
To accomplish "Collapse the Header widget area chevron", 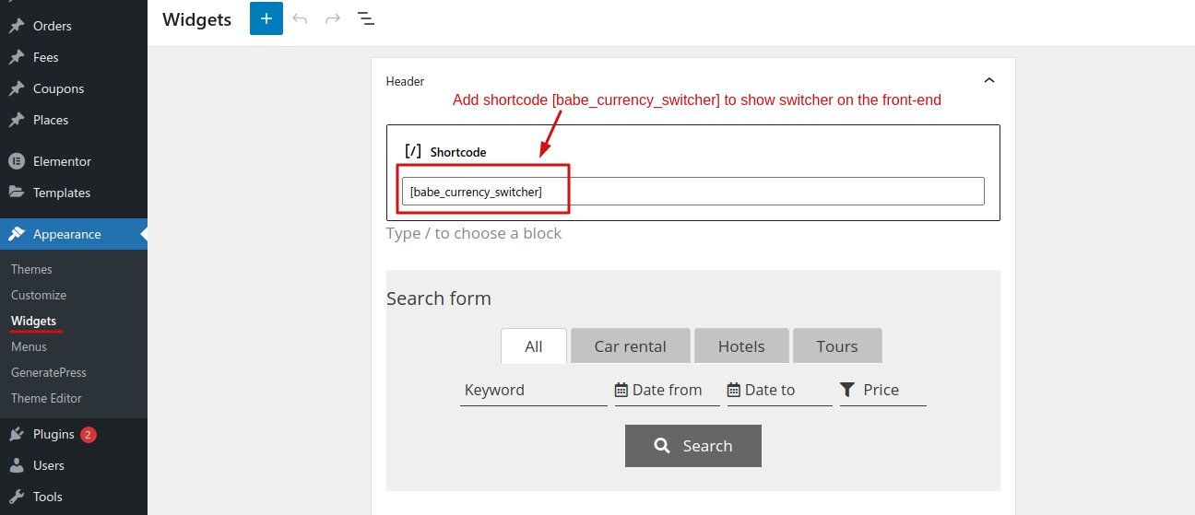I will tap(989, 81).
